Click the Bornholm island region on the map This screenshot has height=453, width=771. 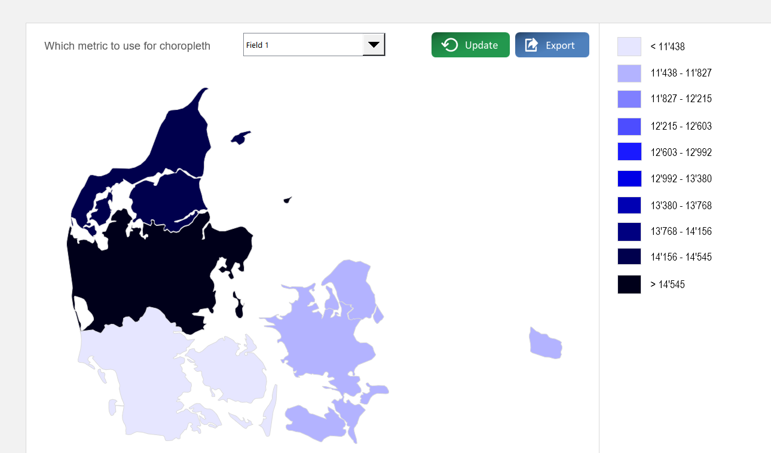544,342
